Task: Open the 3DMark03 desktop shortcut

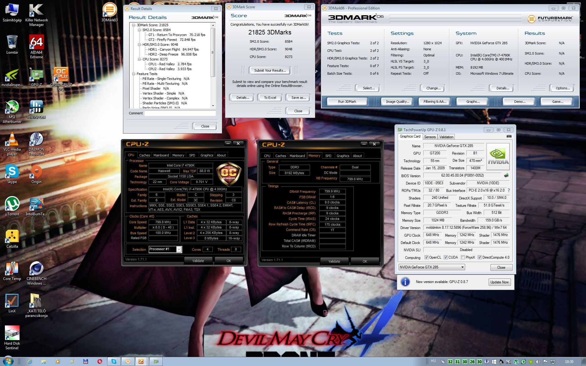Action: [109, 13]
